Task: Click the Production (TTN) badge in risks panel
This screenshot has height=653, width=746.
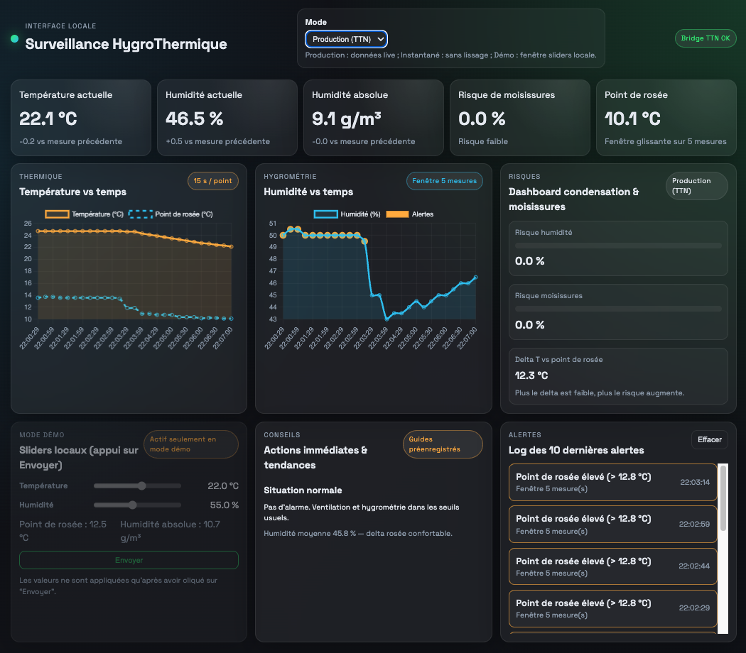Action: coord(696,186)
